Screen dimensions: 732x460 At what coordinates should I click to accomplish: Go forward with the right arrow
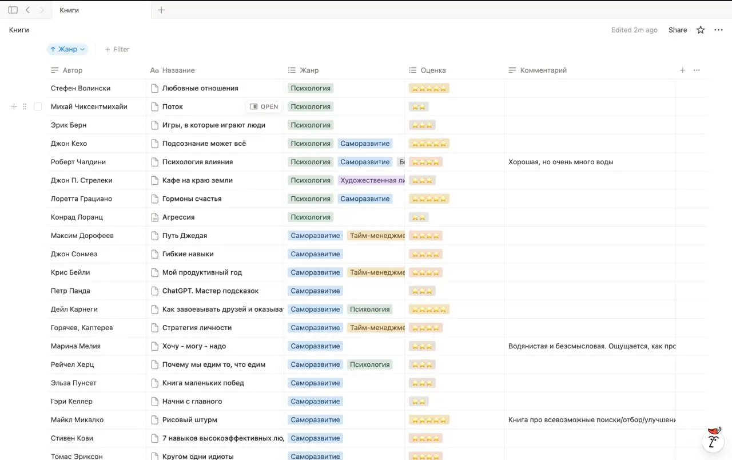click(x=42, y=10)
